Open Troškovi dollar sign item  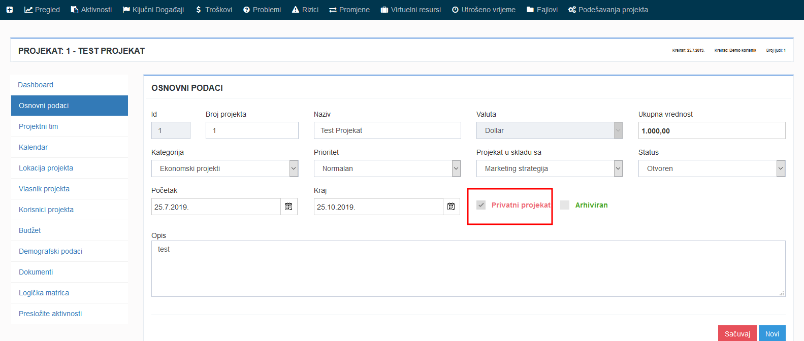199,10
